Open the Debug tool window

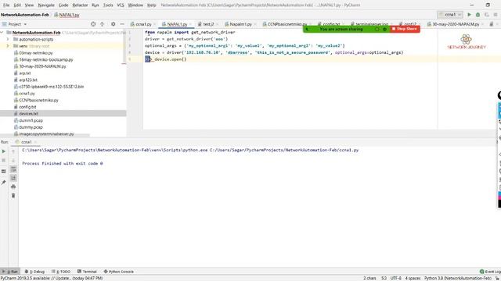[x=34, y=272]
